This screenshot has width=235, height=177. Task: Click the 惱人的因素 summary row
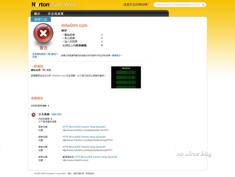click(x=83, y=41)
